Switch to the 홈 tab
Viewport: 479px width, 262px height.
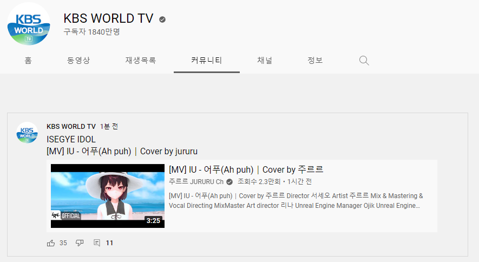pos(28,61)
